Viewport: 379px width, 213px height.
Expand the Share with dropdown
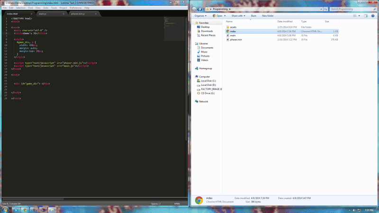[x=238, y=16]
